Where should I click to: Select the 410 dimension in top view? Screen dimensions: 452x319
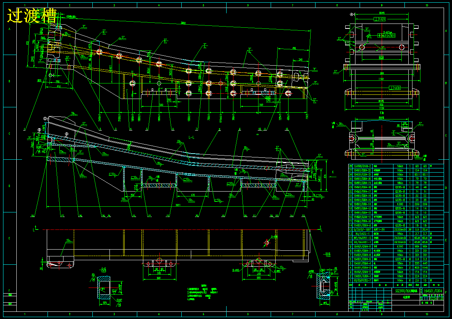(x=59, y=86)
